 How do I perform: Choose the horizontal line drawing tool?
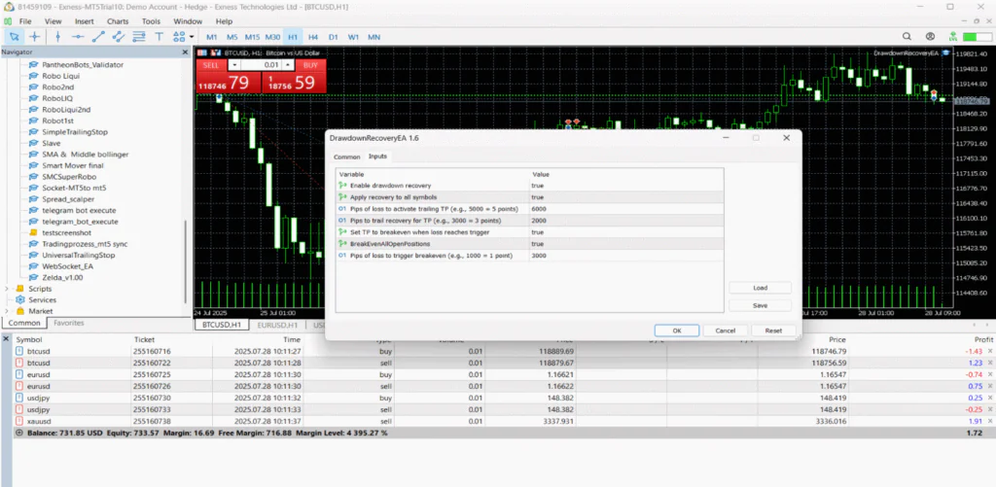coord(78,37)
